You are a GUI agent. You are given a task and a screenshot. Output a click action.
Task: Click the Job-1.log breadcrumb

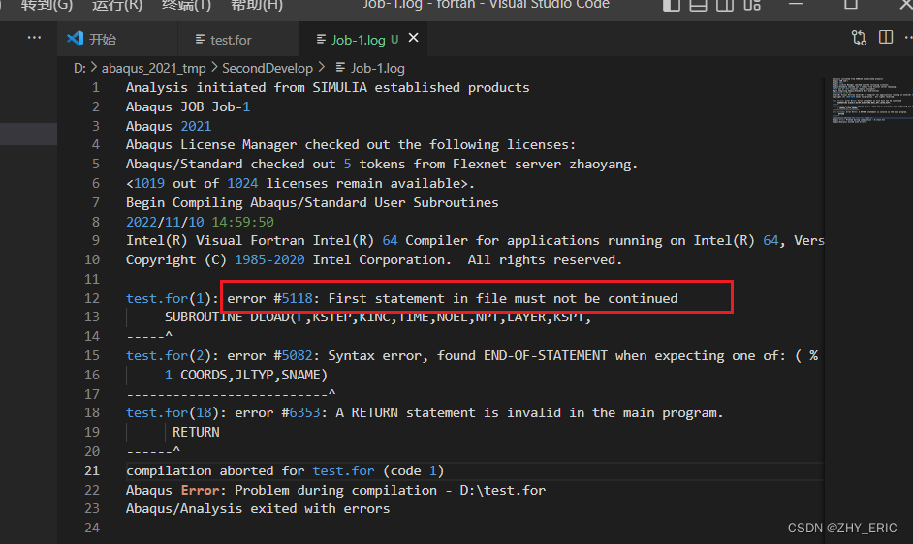click(x=377, y=68)
